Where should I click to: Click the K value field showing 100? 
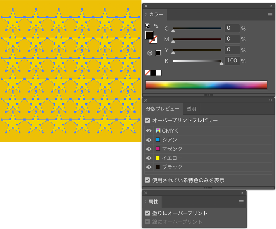232,61
